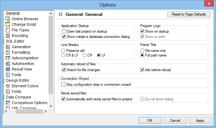
Task: Click the Element Colors palette icon
Action: 8,86
